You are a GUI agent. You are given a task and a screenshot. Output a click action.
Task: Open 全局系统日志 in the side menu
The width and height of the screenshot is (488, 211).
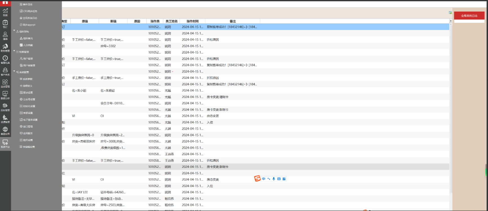coord(30,18)
